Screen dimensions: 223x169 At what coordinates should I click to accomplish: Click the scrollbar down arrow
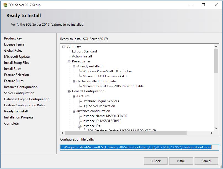click(x=216, y=128)
